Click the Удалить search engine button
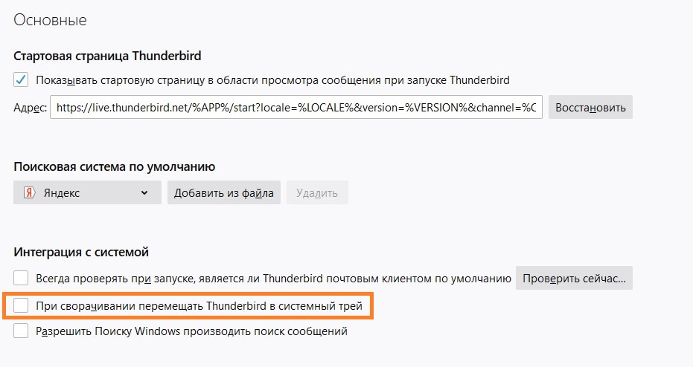This screenshot has height=367, width=693. (316, 193)
